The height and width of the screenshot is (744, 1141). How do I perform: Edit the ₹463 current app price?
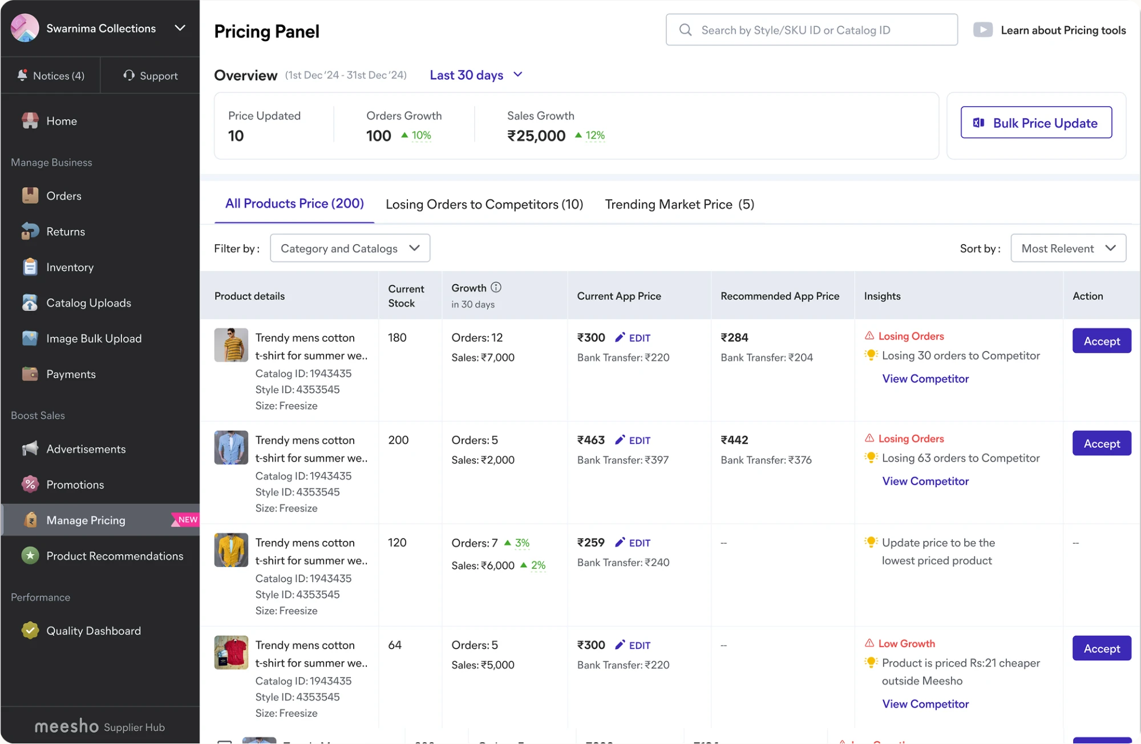click(x=633, y=440)
